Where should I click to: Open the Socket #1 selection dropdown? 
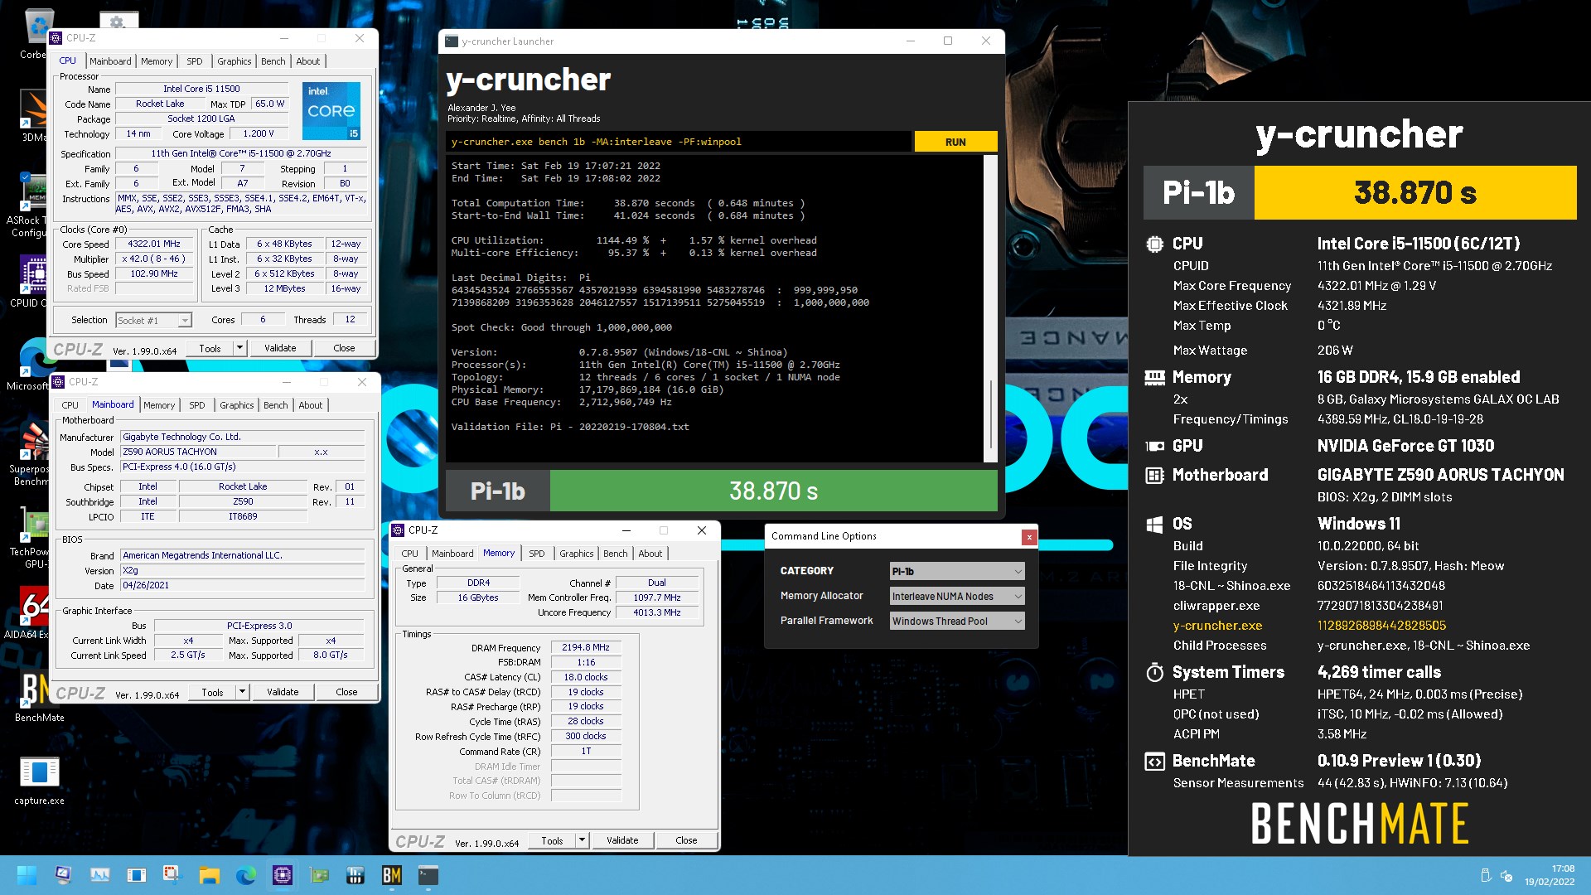153,320
